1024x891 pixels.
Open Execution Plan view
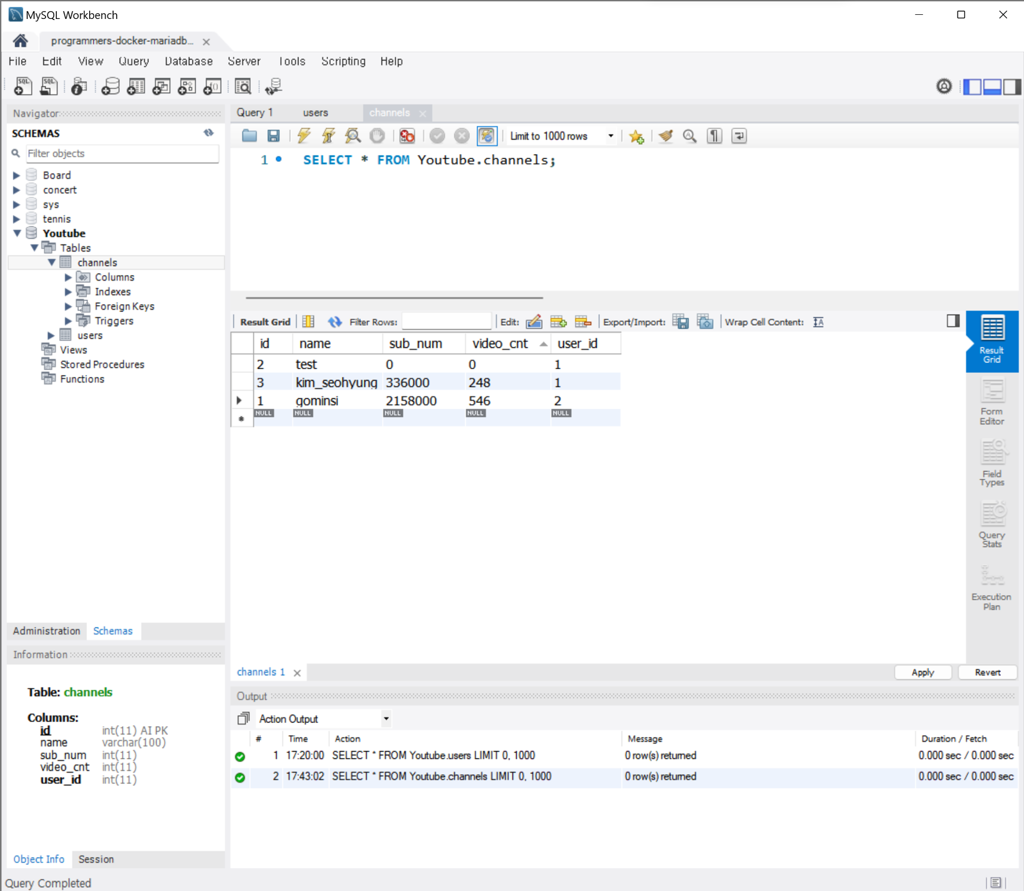992,587
